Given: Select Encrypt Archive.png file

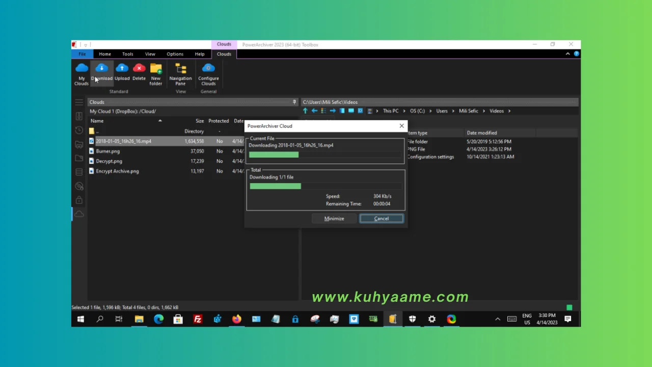Looking at the screenshot, I should point(167,171).
